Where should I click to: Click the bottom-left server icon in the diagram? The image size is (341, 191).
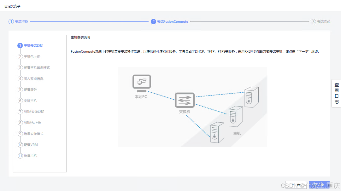217,132
